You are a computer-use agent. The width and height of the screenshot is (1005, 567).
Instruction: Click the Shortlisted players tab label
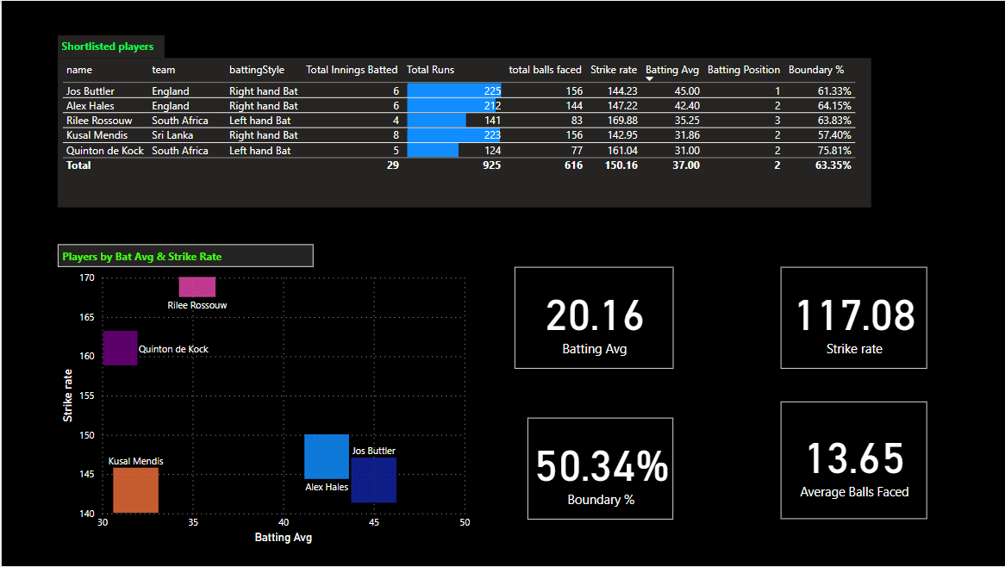point(107,47)
